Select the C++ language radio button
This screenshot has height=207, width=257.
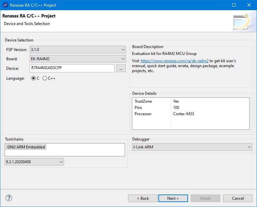[x=45, y=78]
